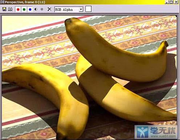180x140 pixels.
Task: Clear the frame buffer with X icon
Action: point(49,9)
